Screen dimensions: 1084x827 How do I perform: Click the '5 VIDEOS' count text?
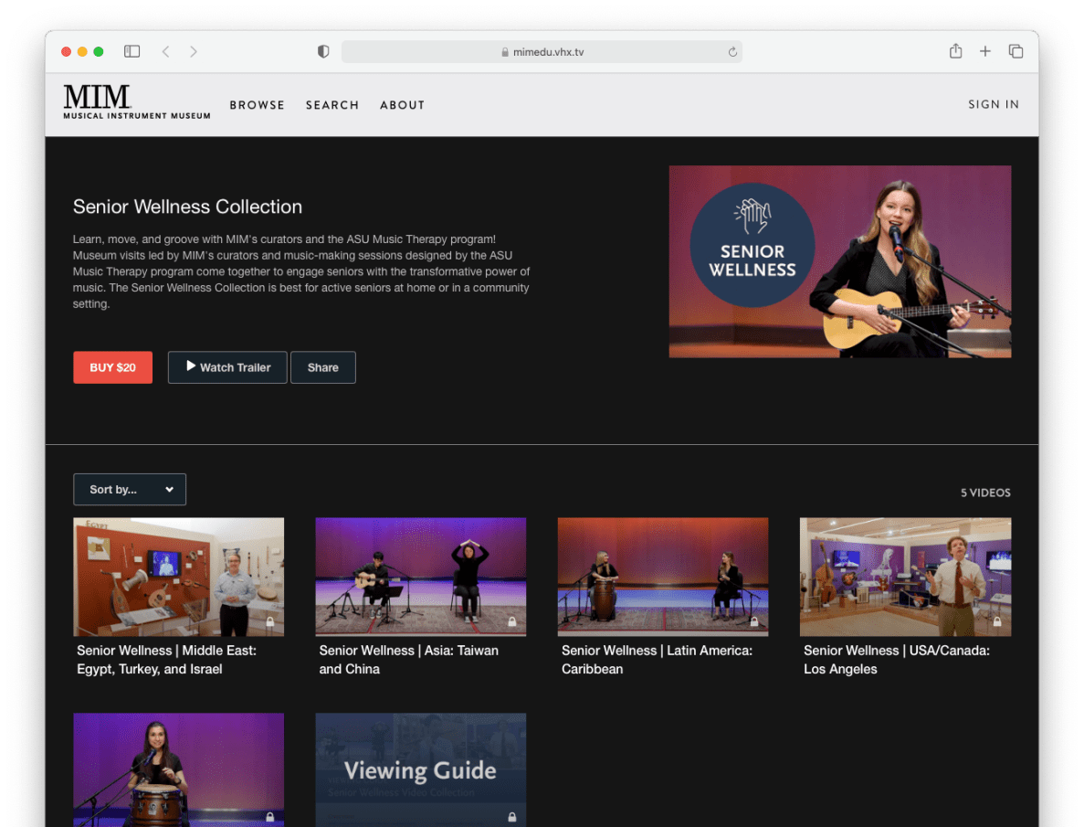pos(985,493)
